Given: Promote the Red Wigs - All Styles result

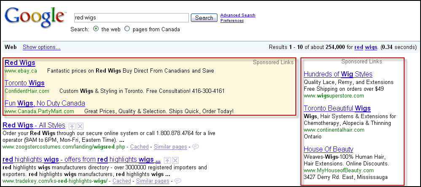Looking at the screenshot, I should coord(72,126).
